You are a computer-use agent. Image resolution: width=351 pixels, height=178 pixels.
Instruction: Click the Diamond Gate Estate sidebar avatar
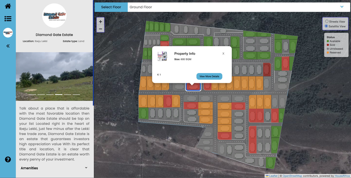pos(8,33)
